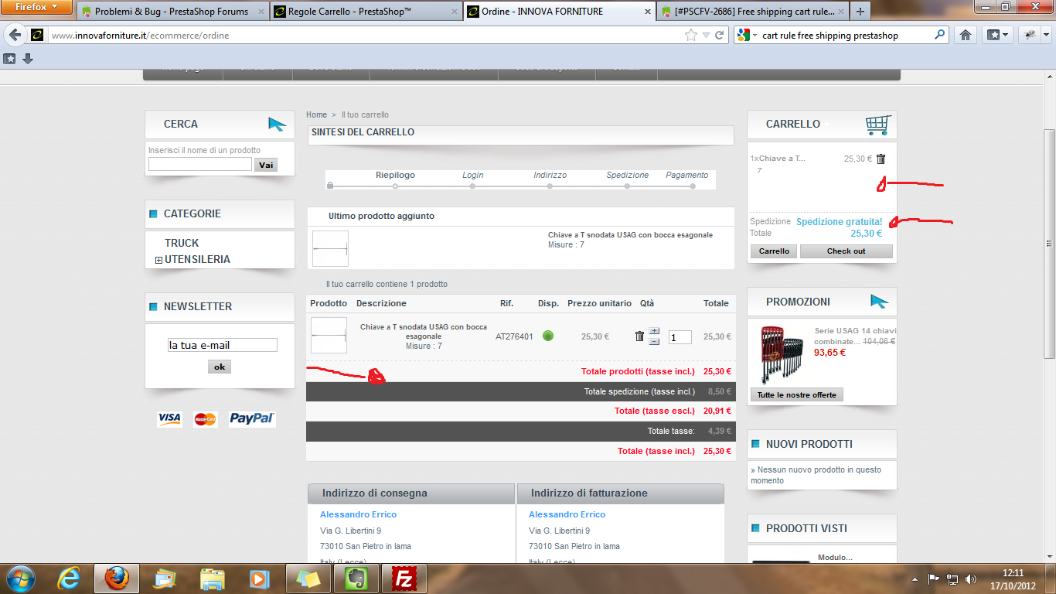Follow the Home breadcrumb link
The image size is (1056, 594).
point(316,114)
